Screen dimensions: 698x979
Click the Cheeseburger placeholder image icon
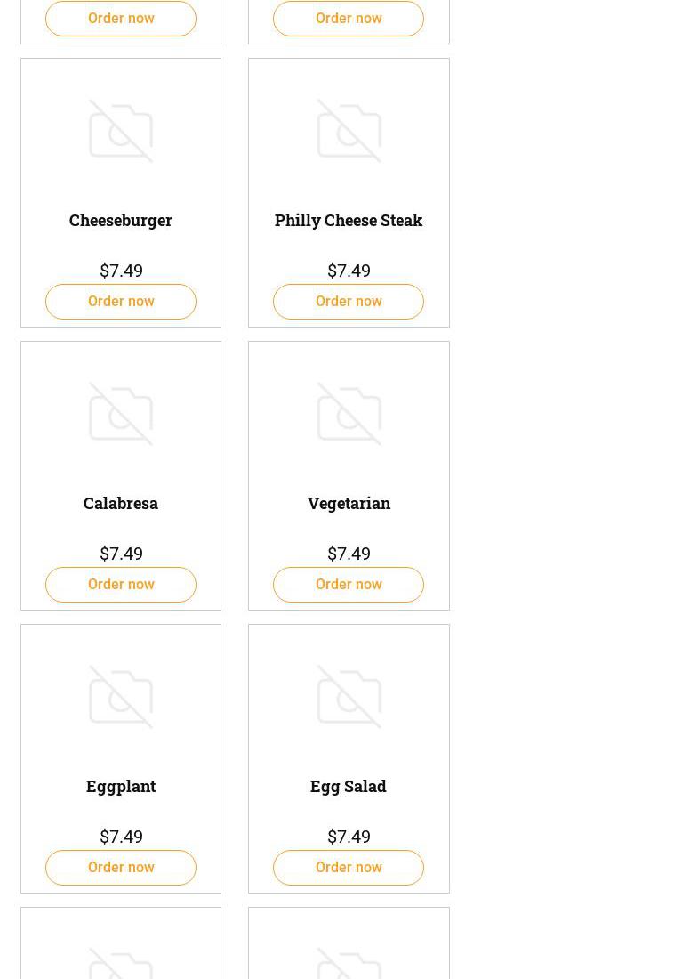(x=121, y=131)
